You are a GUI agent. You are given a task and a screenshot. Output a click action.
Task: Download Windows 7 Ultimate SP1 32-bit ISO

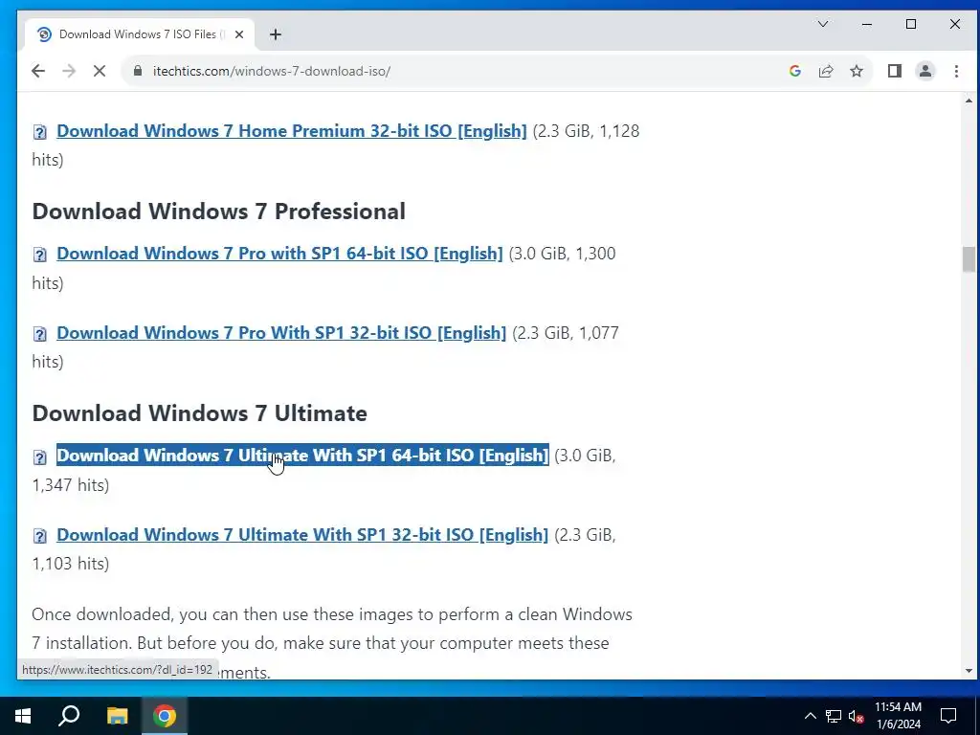coord(302,535)
